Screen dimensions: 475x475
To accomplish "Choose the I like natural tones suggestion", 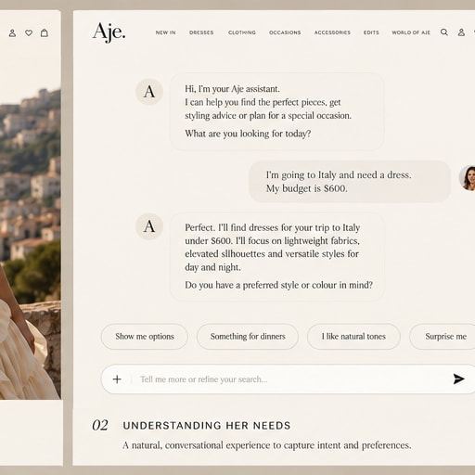I will coord(353,337).
